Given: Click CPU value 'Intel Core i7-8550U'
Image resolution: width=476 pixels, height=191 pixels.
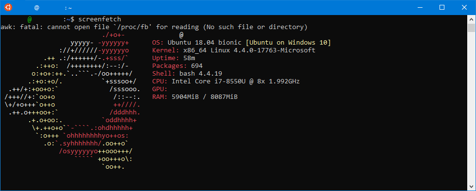Looking at the screenshot, I should (x=209, y=81).
